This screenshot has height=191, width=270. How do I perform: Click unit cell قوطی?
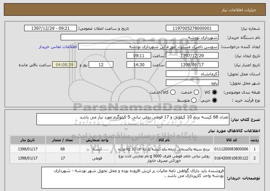[x=97, y=158]
